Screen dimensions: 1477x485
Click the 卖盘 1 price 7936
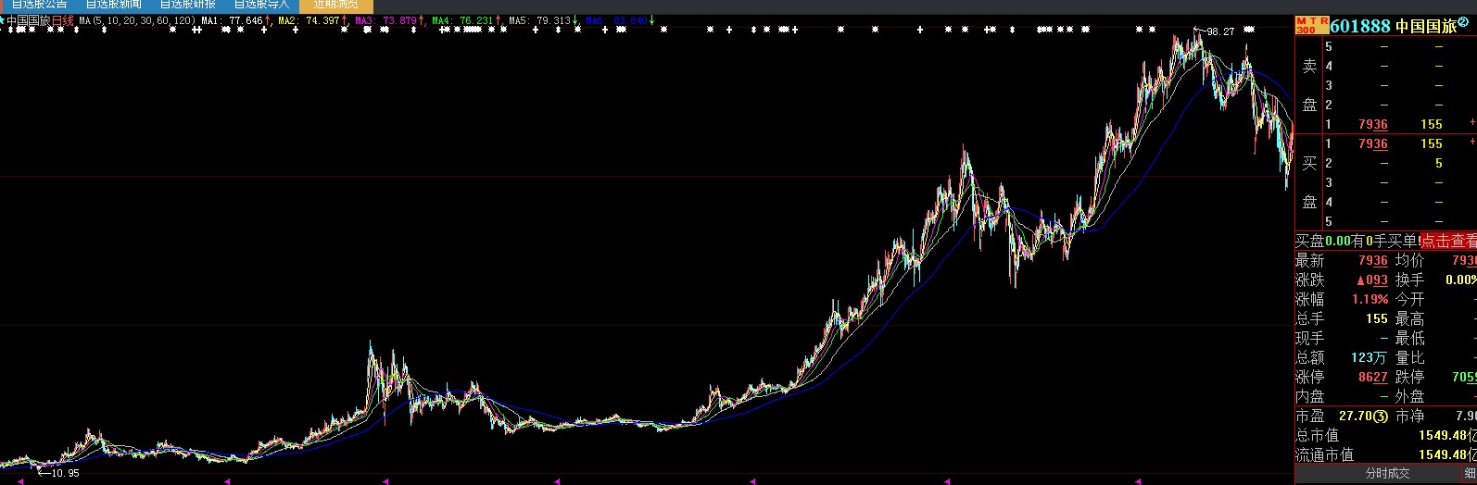pos(1373,124)
